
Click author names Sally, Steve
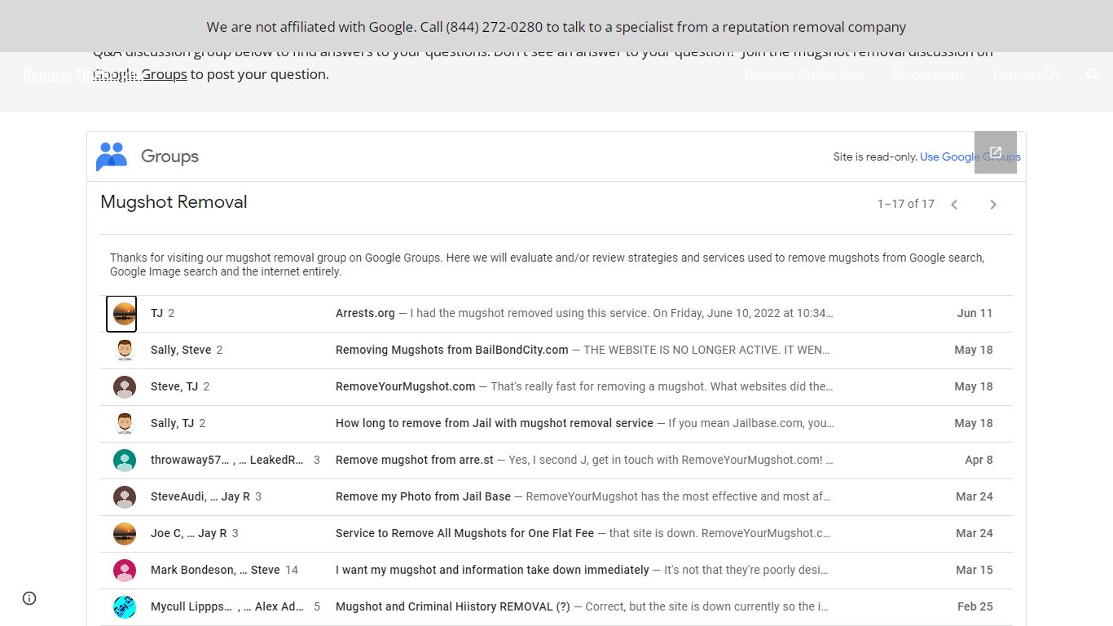tap(181, 350)
